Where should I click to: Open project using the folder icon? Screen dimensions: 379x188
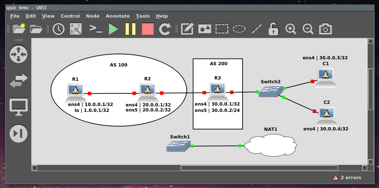click(x=37, y=29)
